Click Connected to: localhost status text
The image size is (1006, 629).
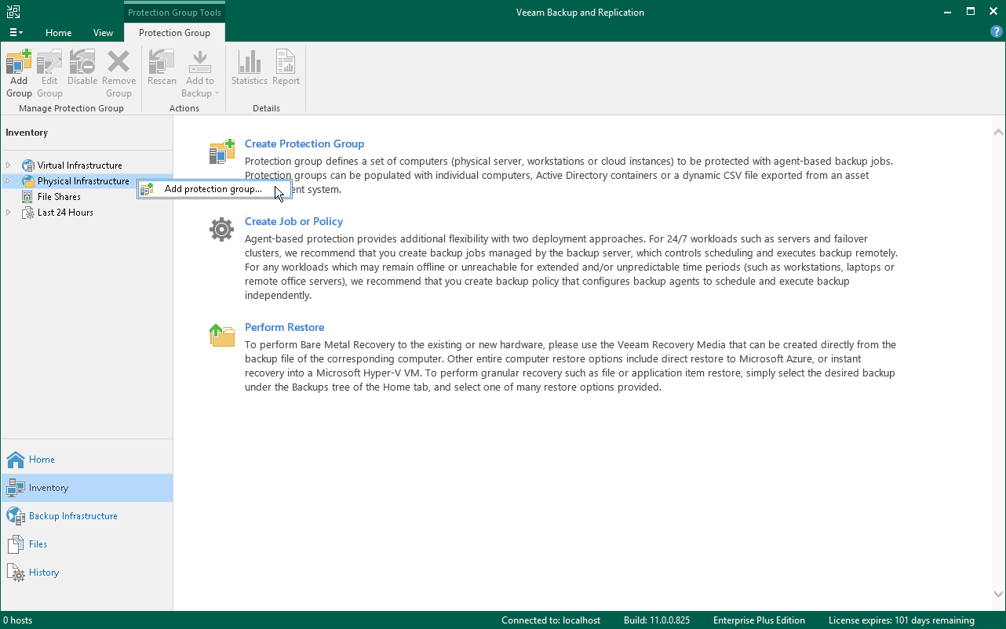[551, 620]
